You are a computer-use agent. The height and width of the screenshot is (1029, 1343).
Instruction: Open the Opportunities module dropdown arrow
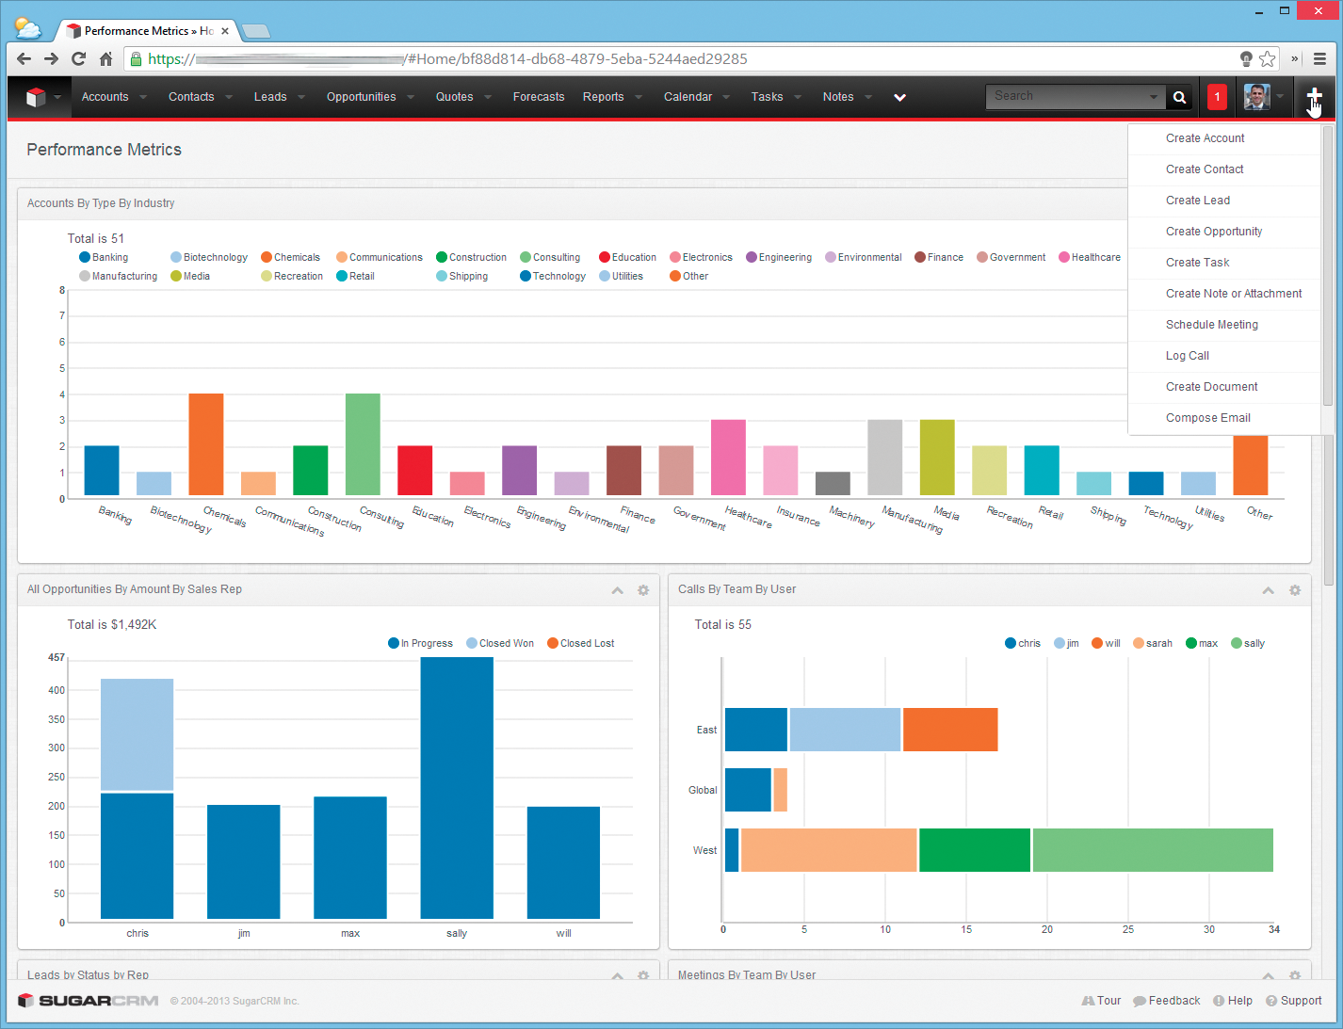411,96
